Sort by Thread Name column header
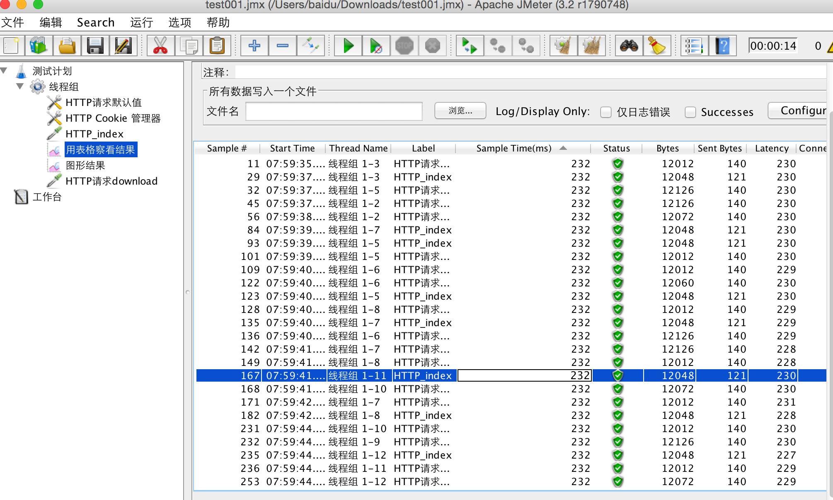833x500 pixels. [358, 148]
